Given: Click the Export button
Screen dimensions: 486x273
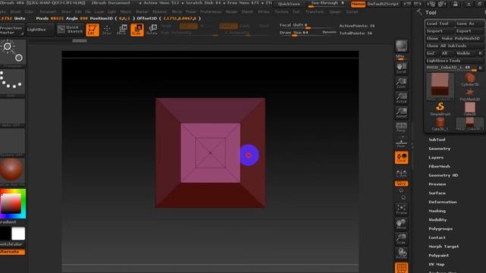Looking at the screenshot, I should coord(469,31).
